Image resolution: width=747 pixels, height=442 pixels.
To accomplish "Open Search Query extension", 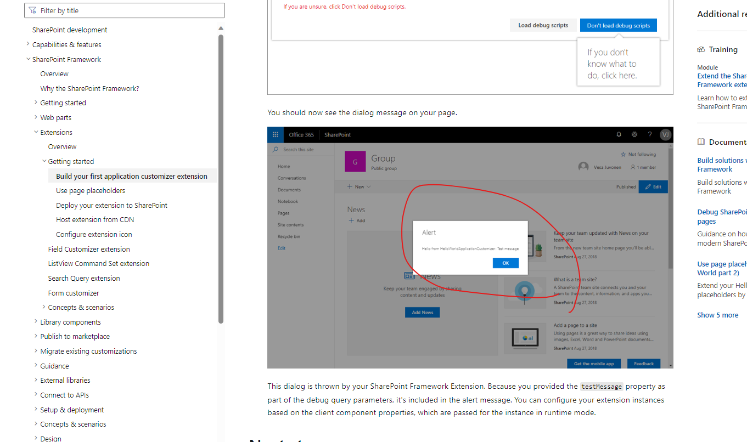I will tap(84, 278).
